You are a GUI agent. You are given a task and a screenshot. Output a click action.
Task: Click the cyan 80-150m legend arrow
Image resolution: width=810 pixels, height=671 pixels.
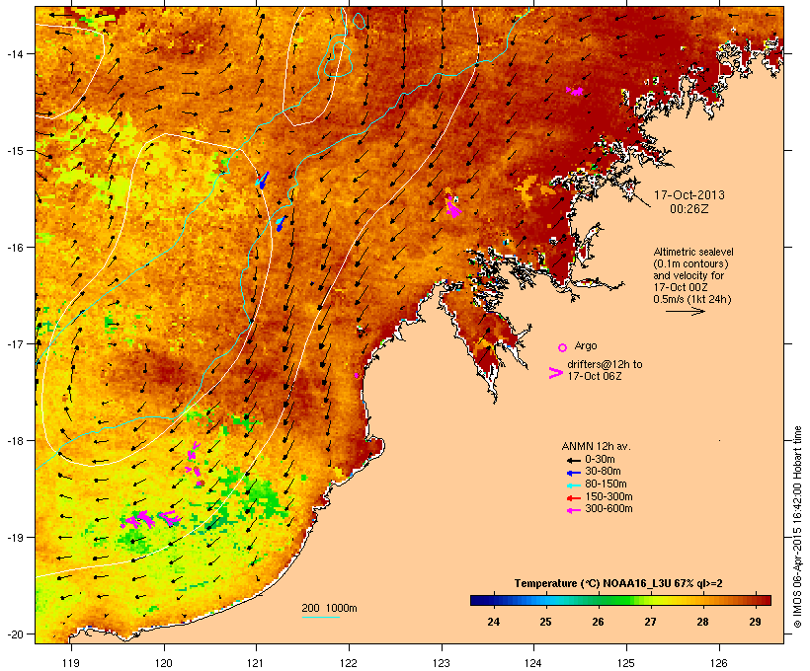pyautogui.click(x=573, y=485)
